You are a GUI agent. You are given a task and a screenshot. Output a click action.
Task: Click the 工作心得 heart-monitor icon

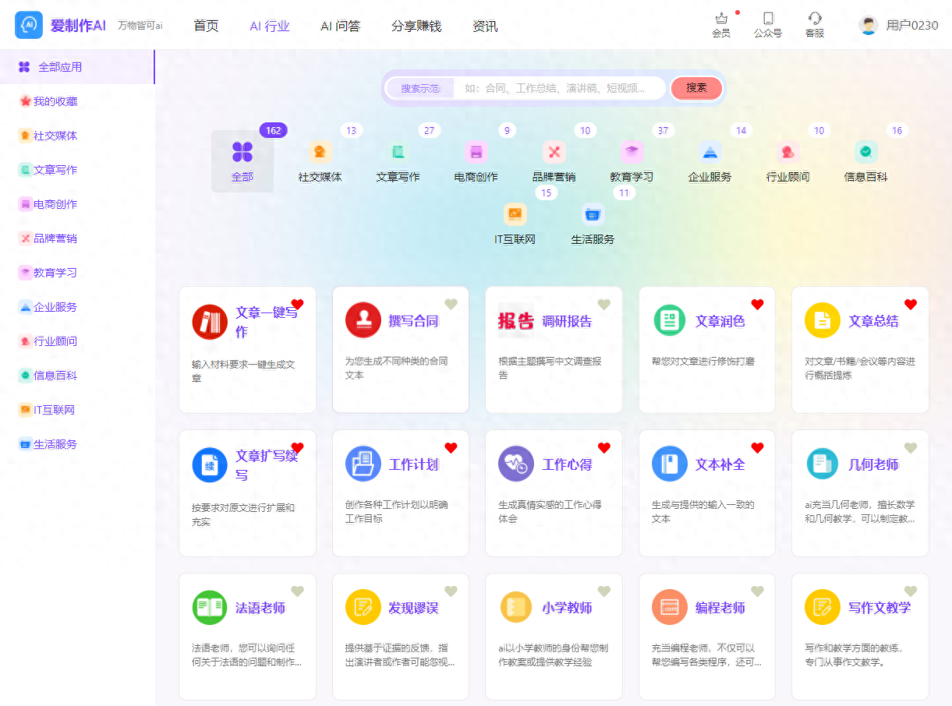516,464
